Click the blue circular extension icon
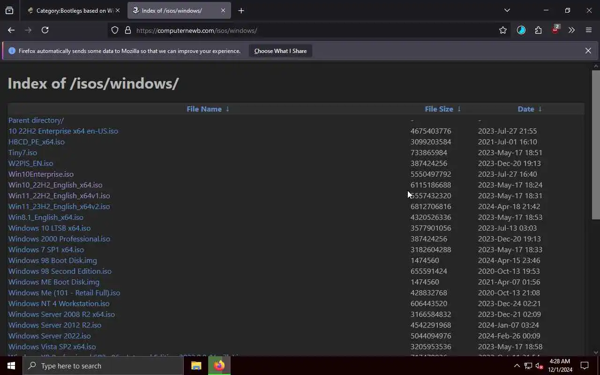600x375 pixels. point(521,30)
